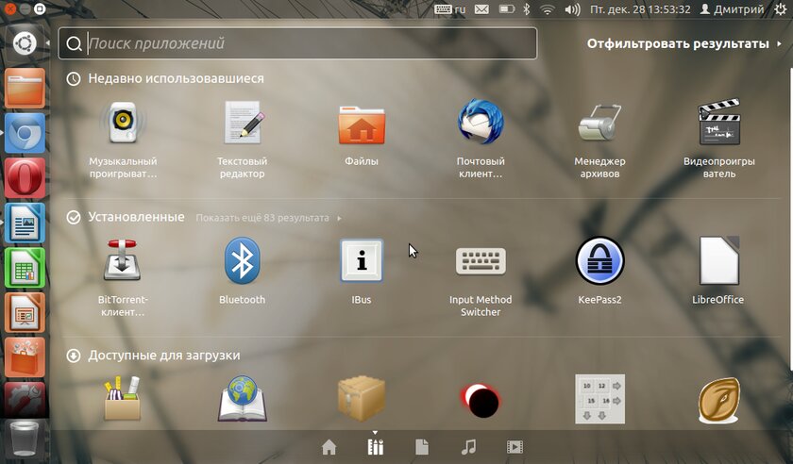Screen dimensions: 793x464
Task: Open LibreOffice from installed apps
Action: (717, 261)
